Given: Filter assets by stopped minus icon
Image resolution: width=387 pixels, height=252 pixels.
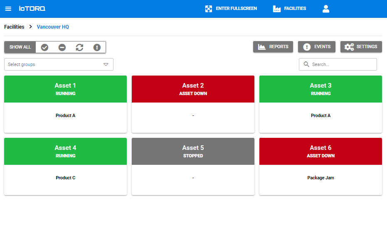Looking at the screenshot, I should (x=62, y=47).
